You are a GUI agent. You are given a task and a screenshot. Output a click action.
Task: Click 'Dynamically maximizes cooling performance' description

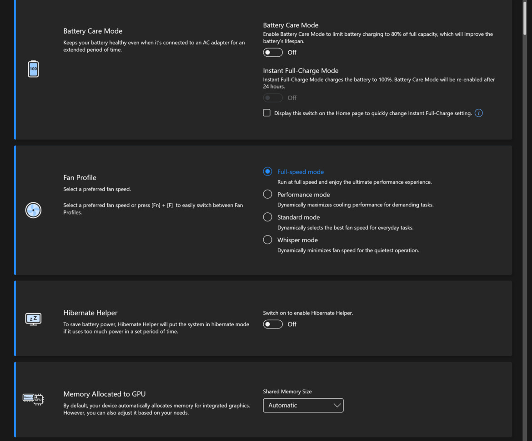(356, 205)
